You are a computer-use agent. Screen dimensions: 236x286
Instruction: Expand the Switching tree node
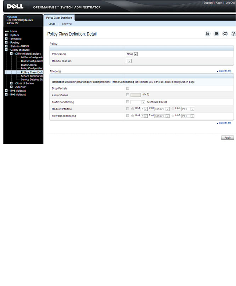pyautogui.click(x=6, y=38)
